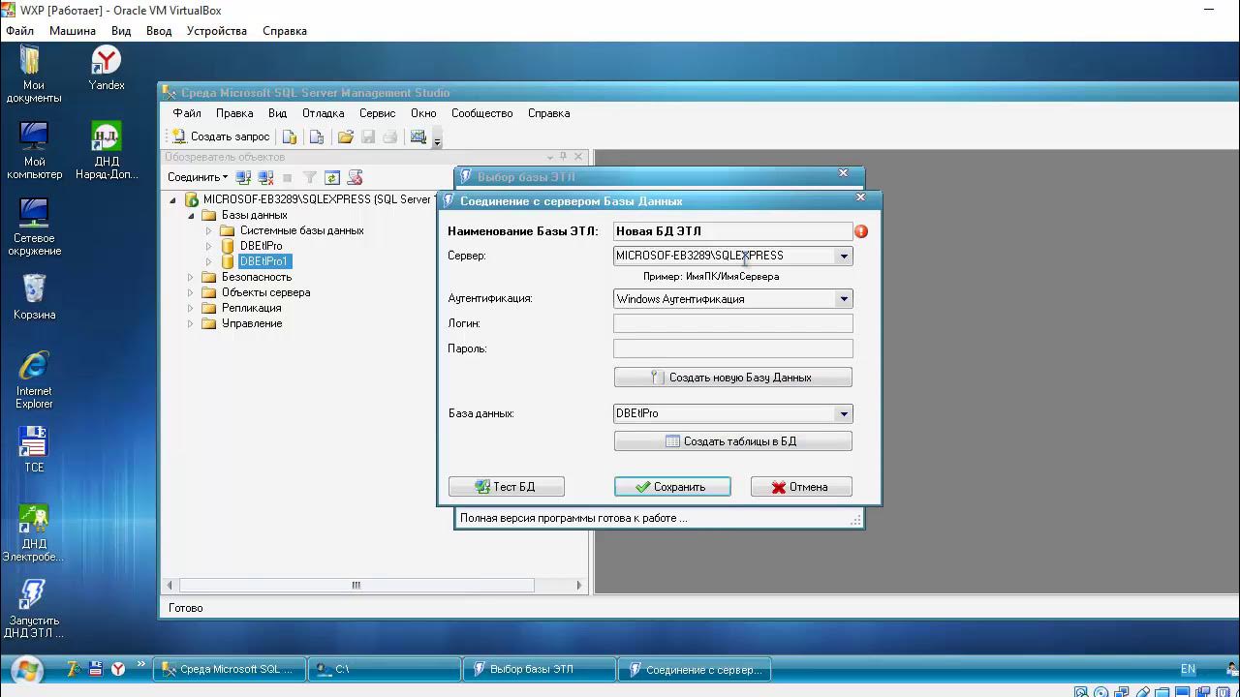Screen dimensions: 1240x697
Task: Click the Отмена button
Action: point(801,487)
